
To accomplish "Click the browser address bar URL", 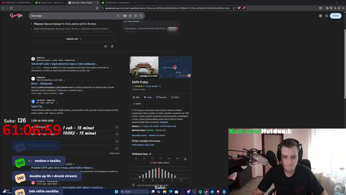I will coord(168,8).
